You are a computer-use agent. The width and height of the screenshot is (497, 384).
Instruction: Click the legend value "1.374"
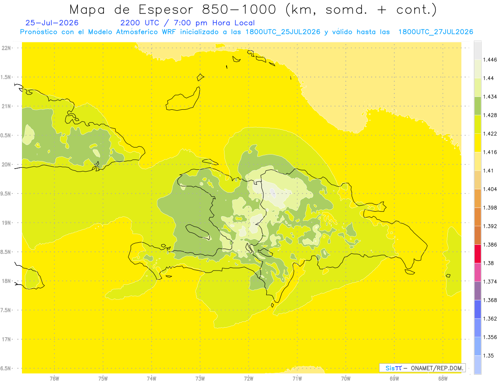pyautogui.click(x=490, y=282)
